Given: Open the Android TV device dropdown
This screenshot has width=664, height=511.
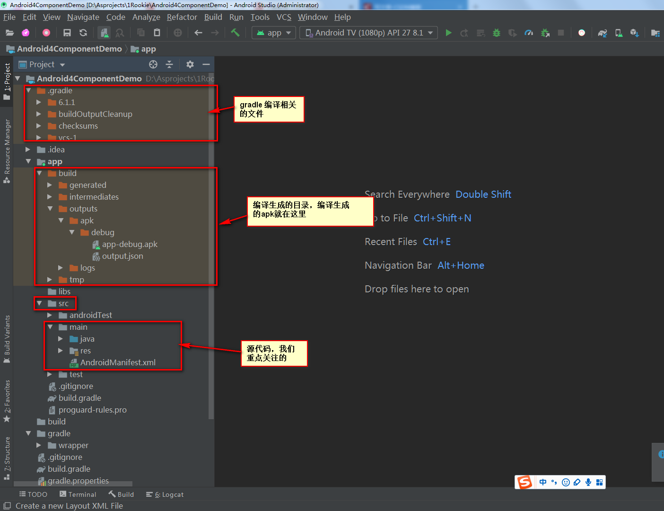Looking at the screenshot, I should (369, 33).
